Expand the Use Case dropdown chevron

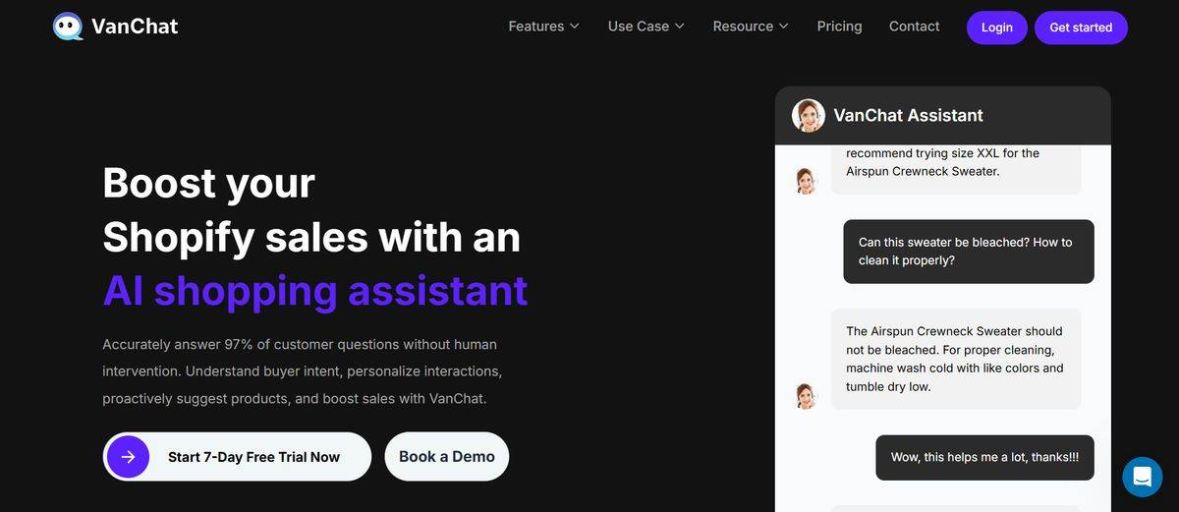(679, 27)
